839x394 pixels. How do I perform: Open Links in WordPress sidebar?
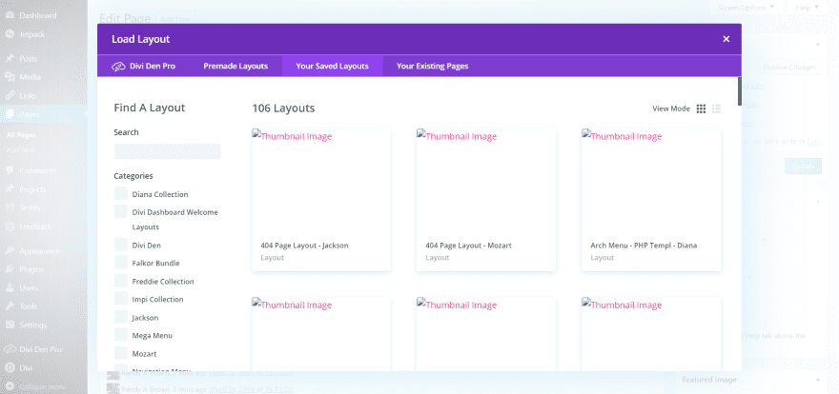[28, 95]
